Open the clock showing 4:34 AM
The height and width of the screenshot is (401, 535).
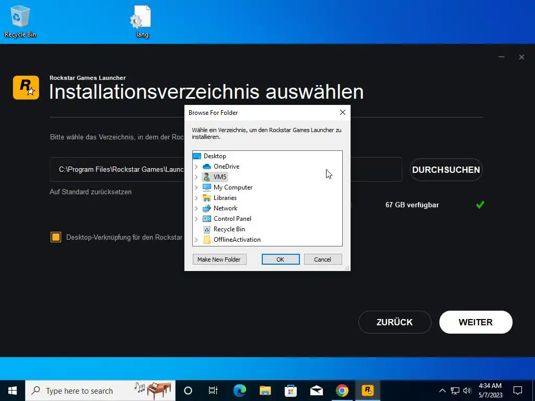tap(490, 391)
